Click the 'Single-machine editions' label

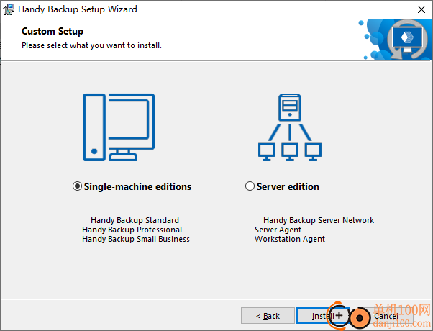click(137, 186)
